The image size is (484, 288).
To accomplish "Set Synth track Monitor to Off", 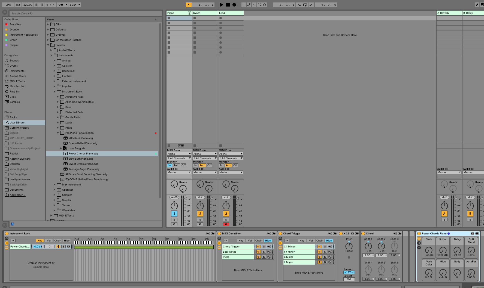I will (209, 165).
